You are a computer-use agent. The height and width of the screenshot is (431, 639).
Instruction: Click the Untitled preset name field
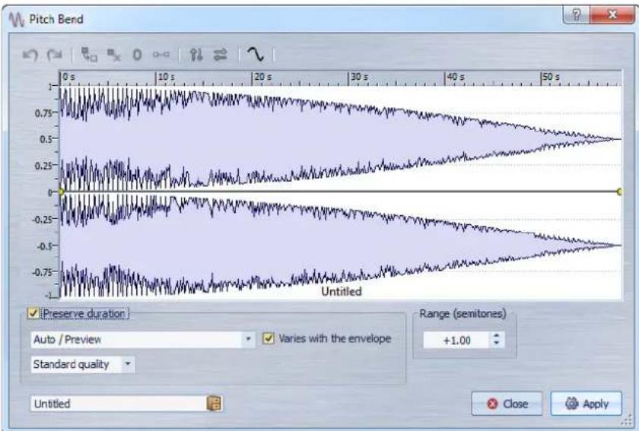pos(118,404)
